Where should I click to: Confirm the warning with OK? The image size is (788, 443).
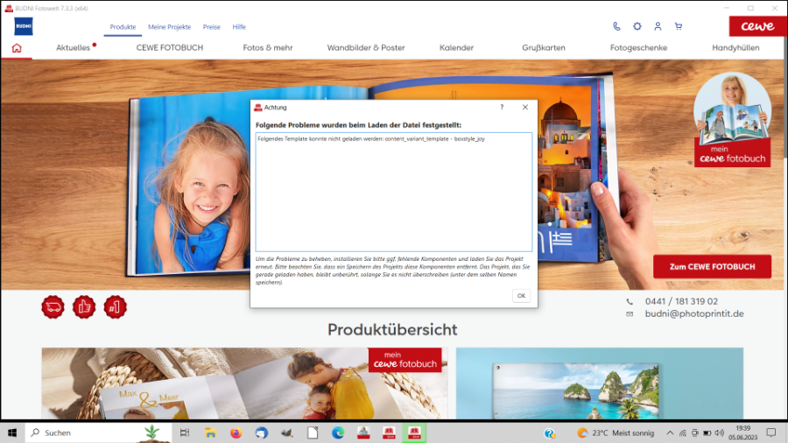click(521, 296)
